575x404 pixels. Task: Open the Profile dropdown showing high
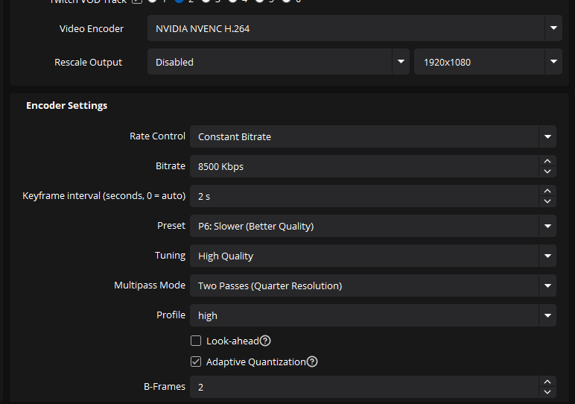coord(373,315)
